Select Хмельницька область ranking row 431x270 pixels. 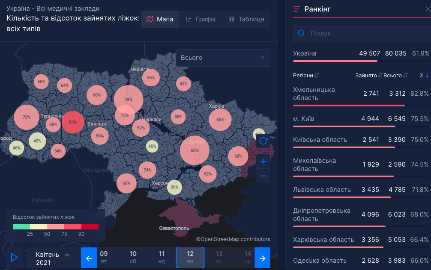pos(362,96)
